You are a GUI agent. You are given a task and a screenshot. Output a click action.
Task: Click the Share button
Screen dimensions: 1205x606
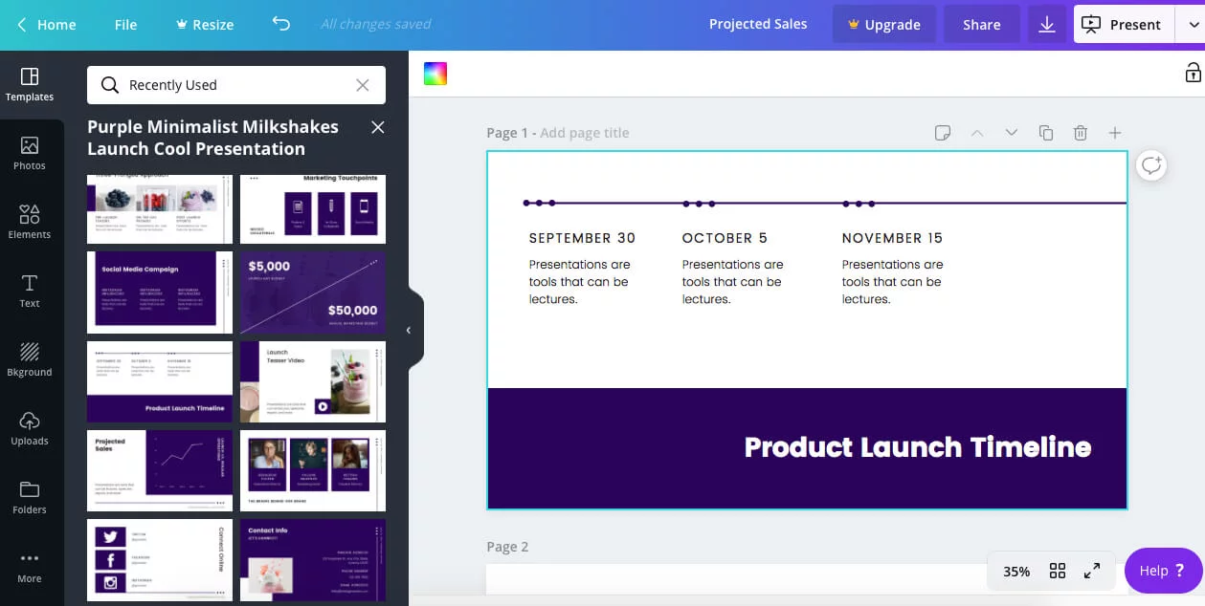981,24
